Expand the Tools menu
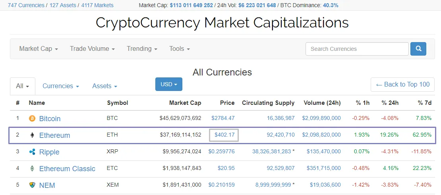This screenshot has width=441, height=195. click(179, 49)
